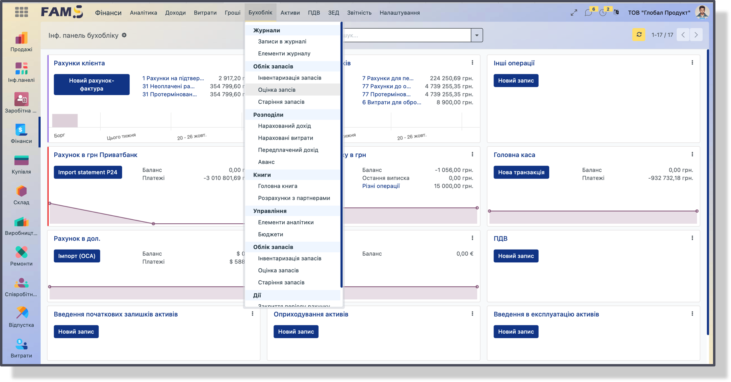
Task: Toggle fullscreen with the expand arrows icon
Action: [x=574, y=13]
